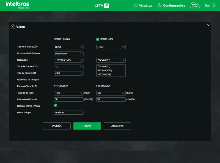Select 704*480(D1) from resolution list
This screenshot has height=163, width=220.
111,66
